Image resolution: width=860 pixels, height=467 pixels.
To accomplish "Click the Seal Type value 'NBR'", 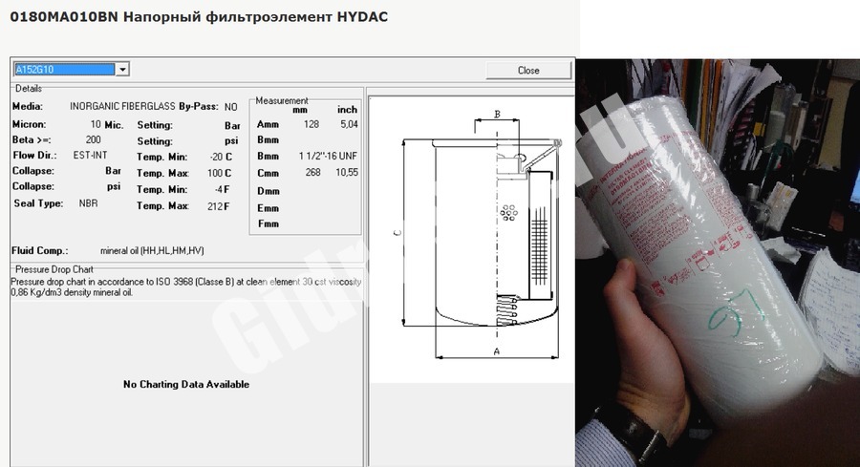I will (88, 203).
